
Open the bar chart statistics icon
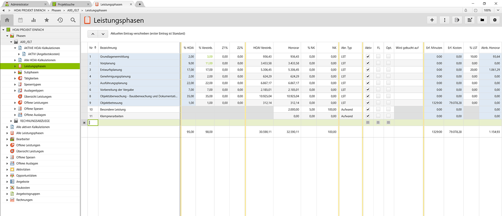(x=33, y=20)
